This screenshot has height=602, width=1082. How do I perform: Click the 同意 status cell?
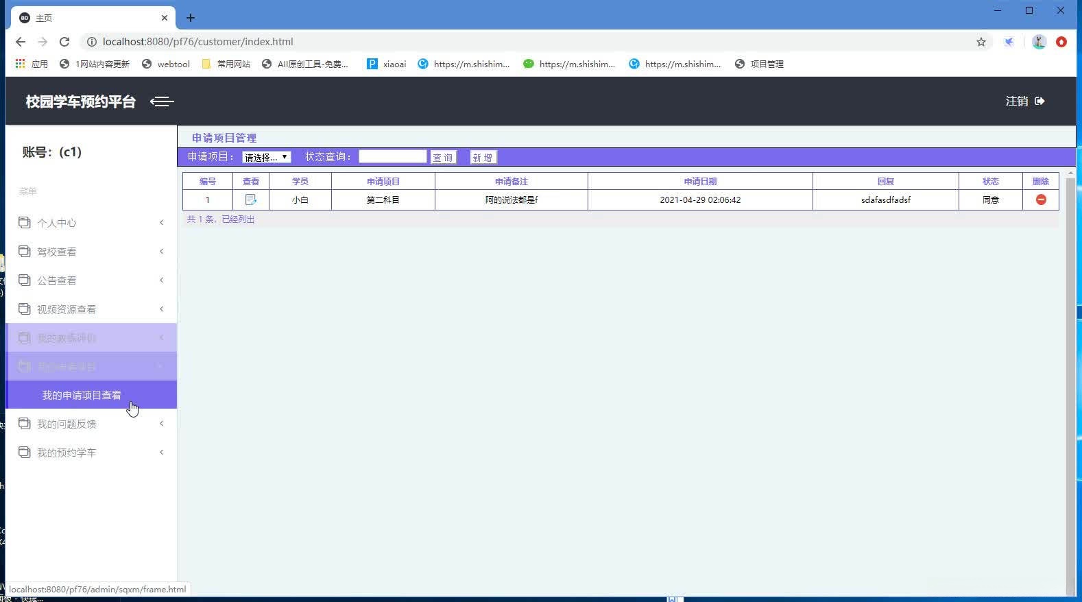click(x=990, y=200)
